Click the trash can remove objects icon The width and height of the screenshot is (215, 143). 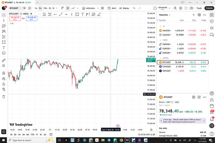point(4,97)
